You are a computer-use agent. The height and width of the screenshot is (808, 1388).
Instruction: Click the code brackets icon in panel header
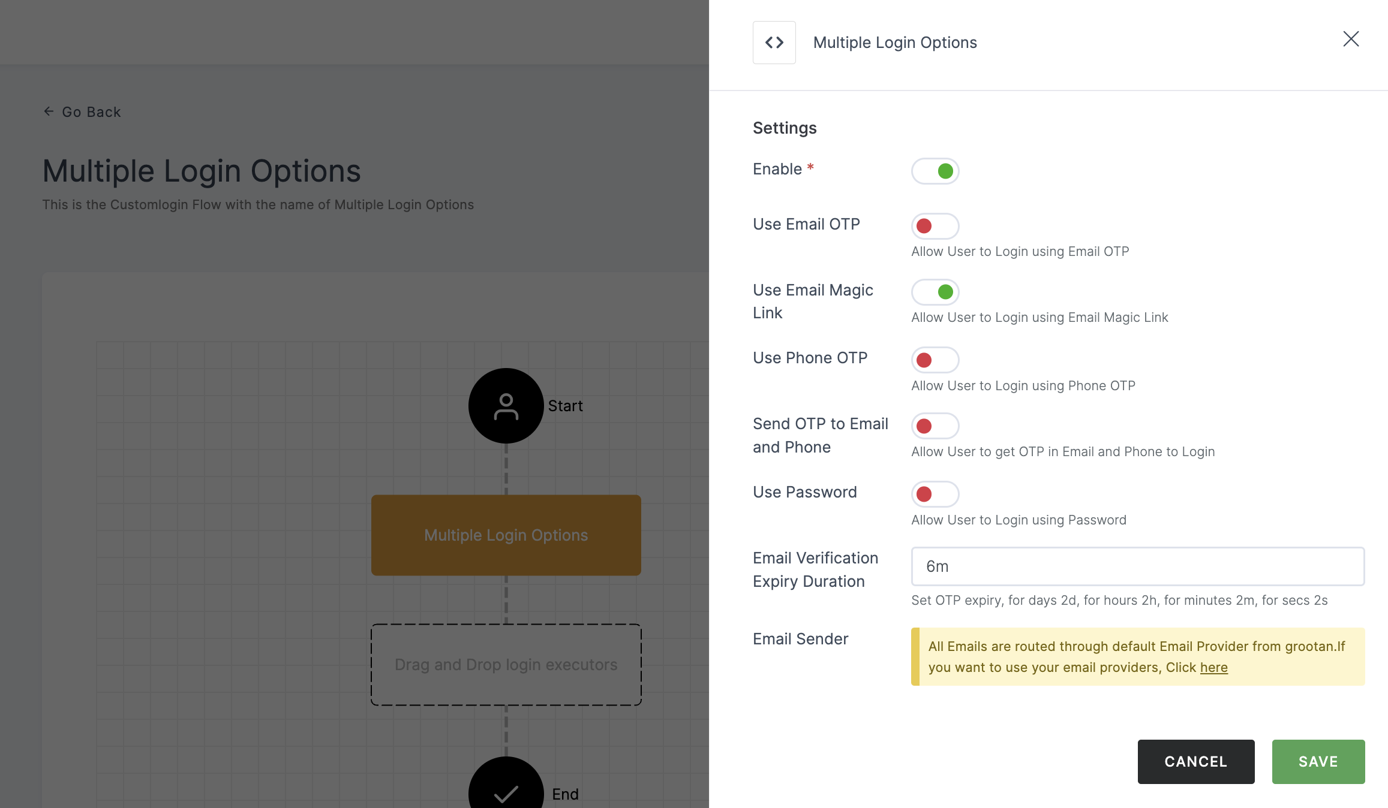pos(774,43)
